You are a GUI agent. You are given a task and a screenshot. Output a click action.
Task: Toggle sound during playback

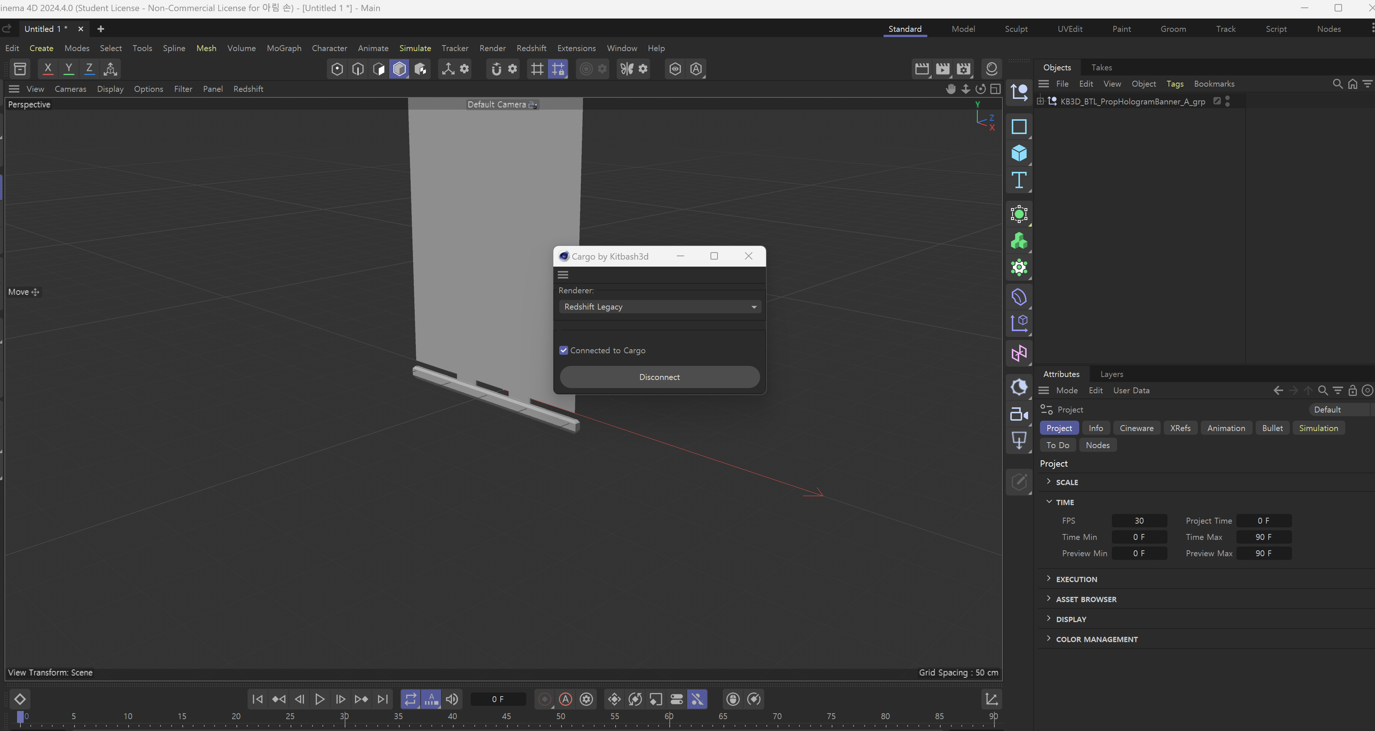[452, 699]
